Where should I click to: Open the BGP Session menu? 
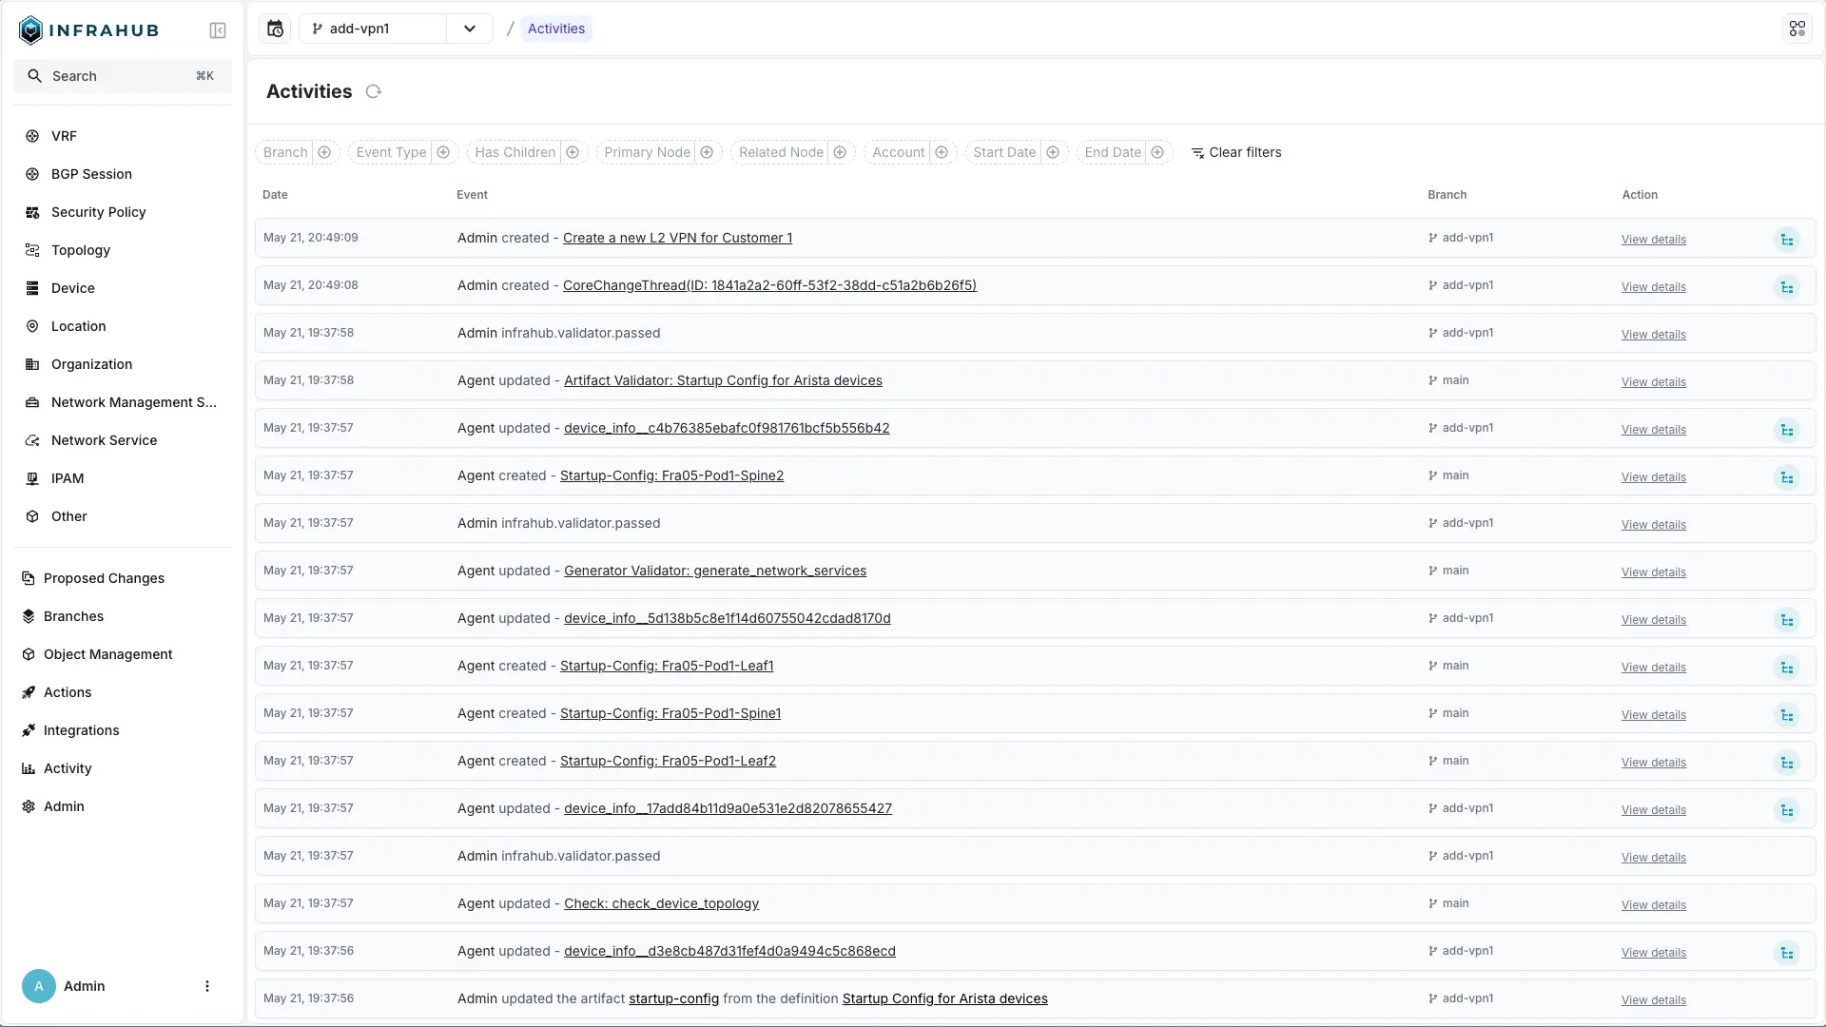[123, 174]
